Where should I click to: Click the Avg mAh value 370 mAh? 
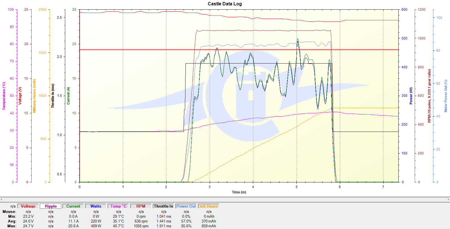click(x=209, y=221)
